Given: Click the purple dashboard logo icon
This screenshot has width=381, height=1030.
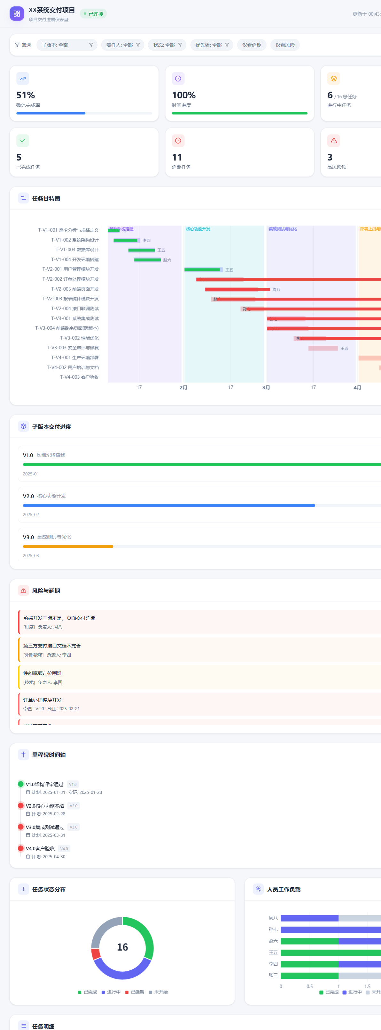Looking at the screenshot, I should (x=17, y=13).
